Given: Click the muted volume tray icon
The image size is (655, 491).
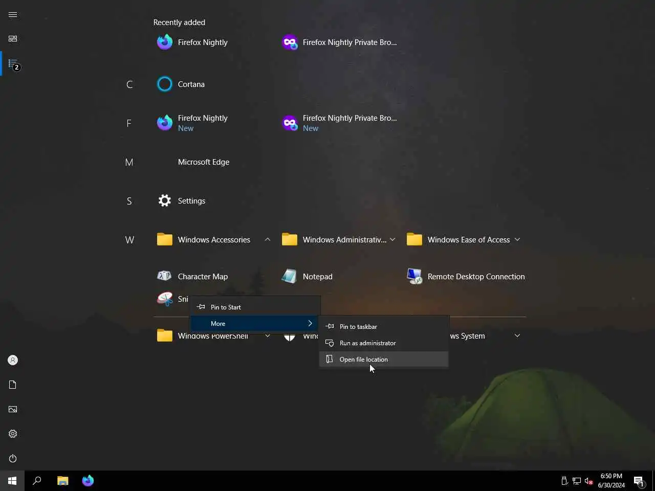Looking at the screenshot, I should tap(589, 481).
